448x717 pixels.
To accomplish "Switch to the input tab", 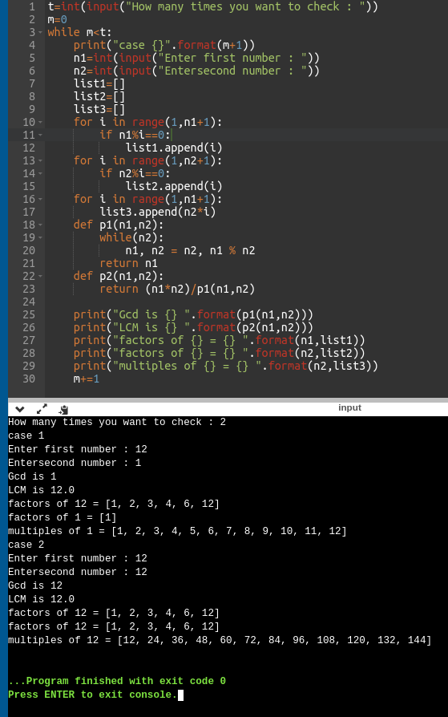I will pos(349,407).
